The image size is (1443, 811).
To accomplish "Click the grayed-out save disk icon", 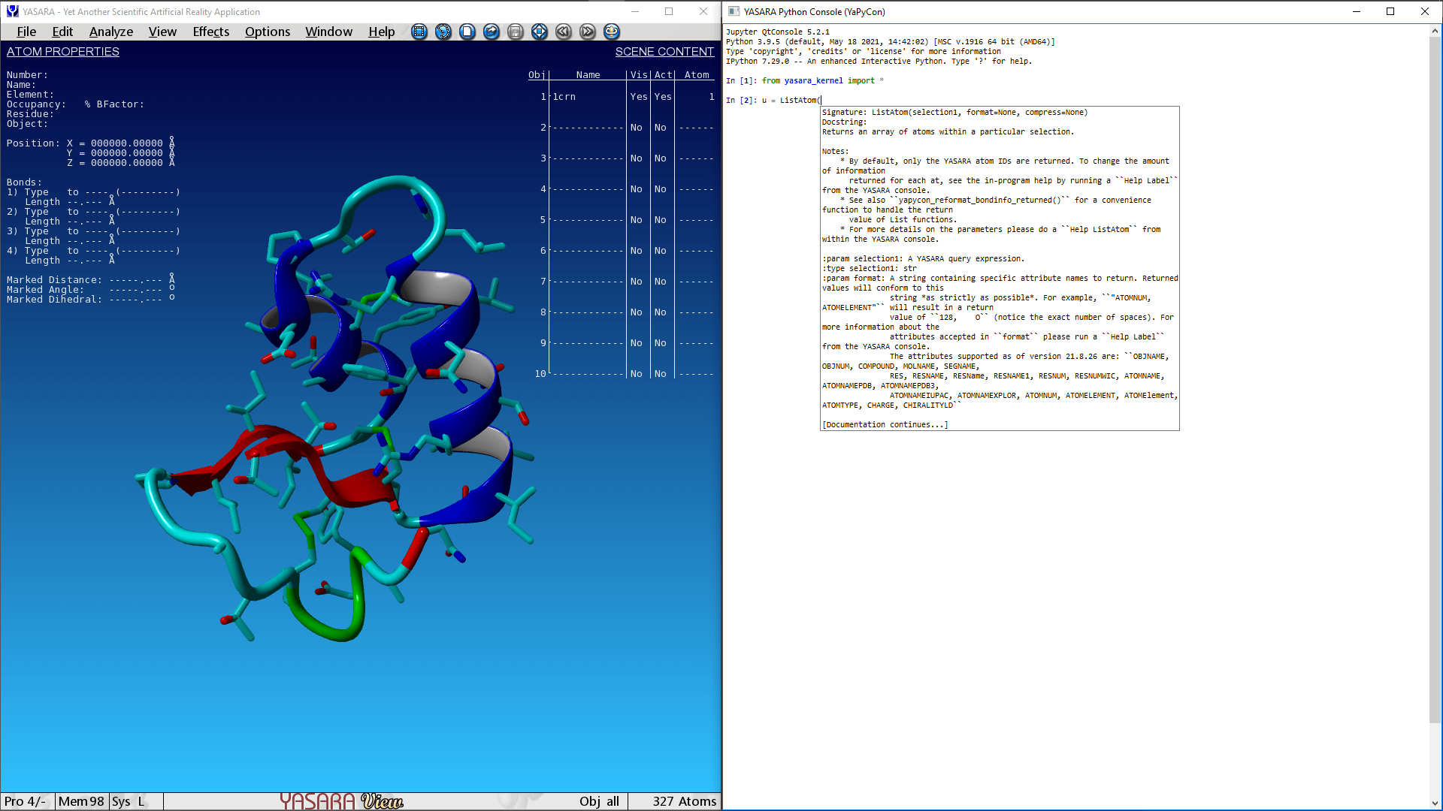I will pyautogui.click(x=516, y=32).
